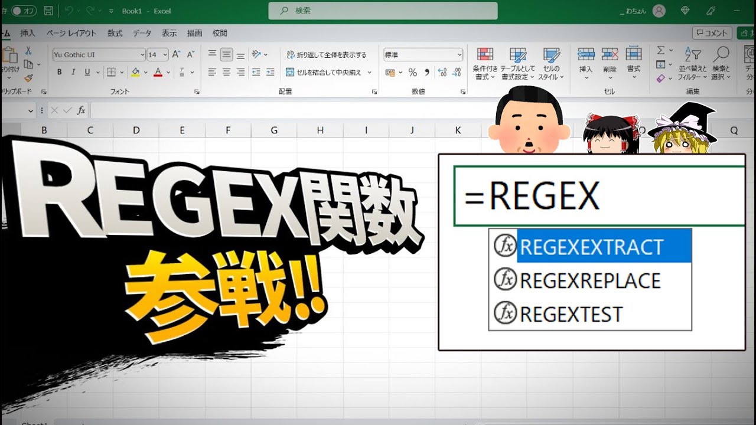Click the Insert cells icon
This screenshot has width=756, height=425.
(586, 54)
